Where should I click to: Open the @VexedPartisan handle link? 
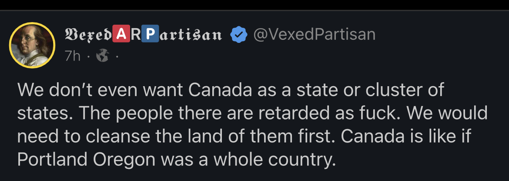pyautogui.click(x=314, y=35)
